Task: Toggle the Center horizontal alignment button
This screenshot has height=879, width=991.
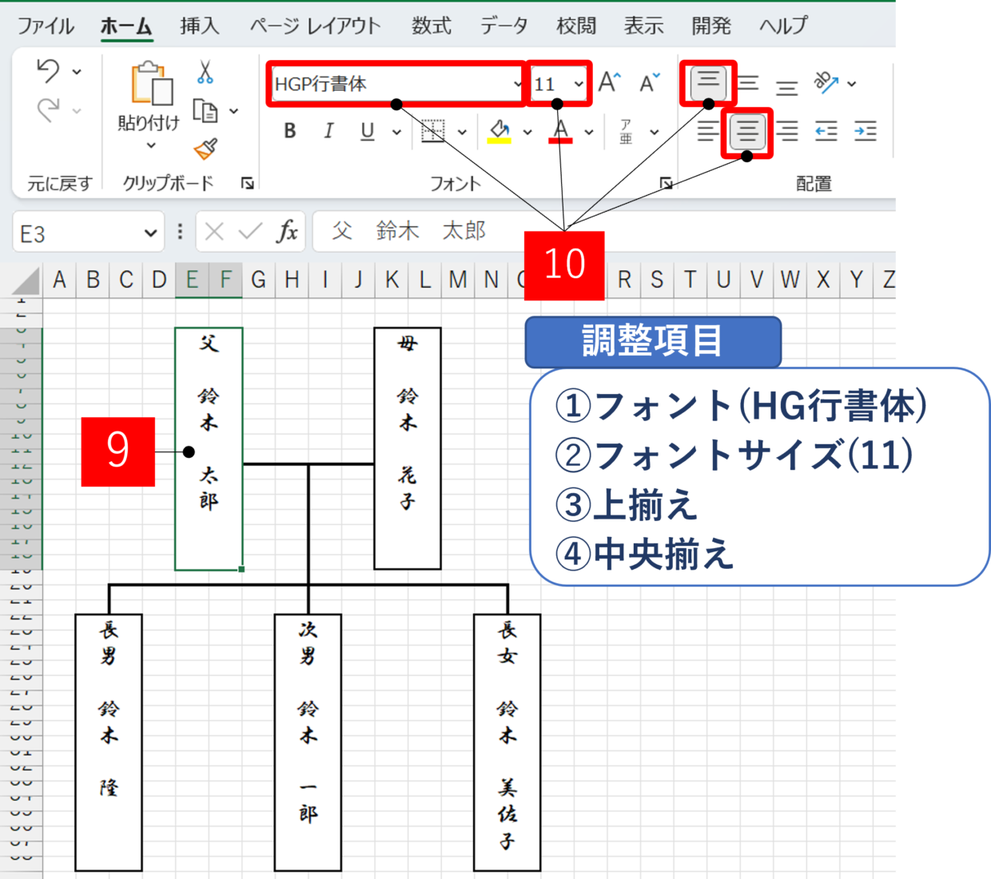Action: 747,131
